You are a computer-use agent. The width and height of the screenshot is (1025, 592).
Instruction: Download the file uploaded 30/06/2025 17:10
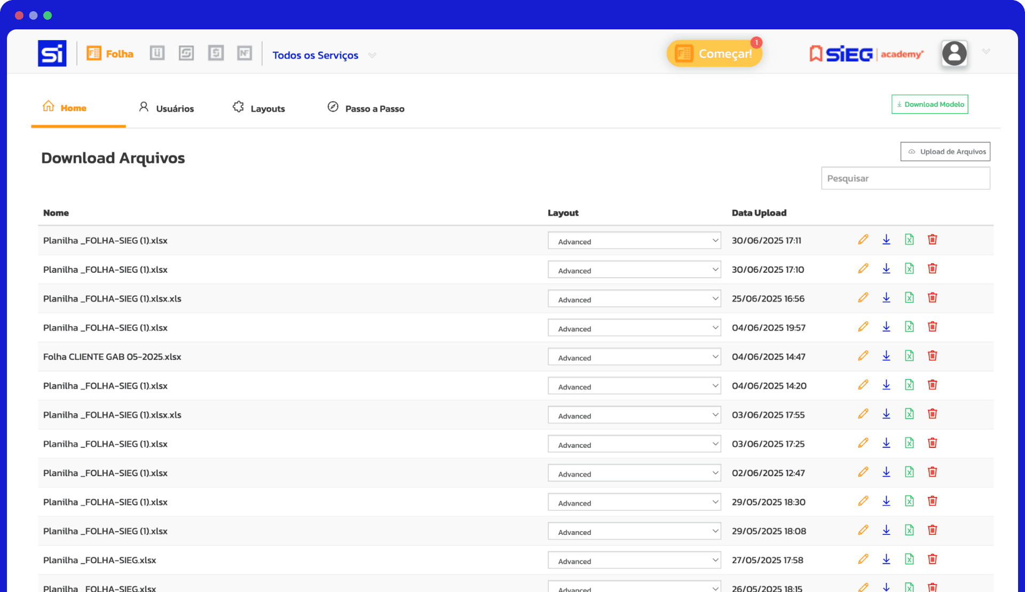[886, 269]
